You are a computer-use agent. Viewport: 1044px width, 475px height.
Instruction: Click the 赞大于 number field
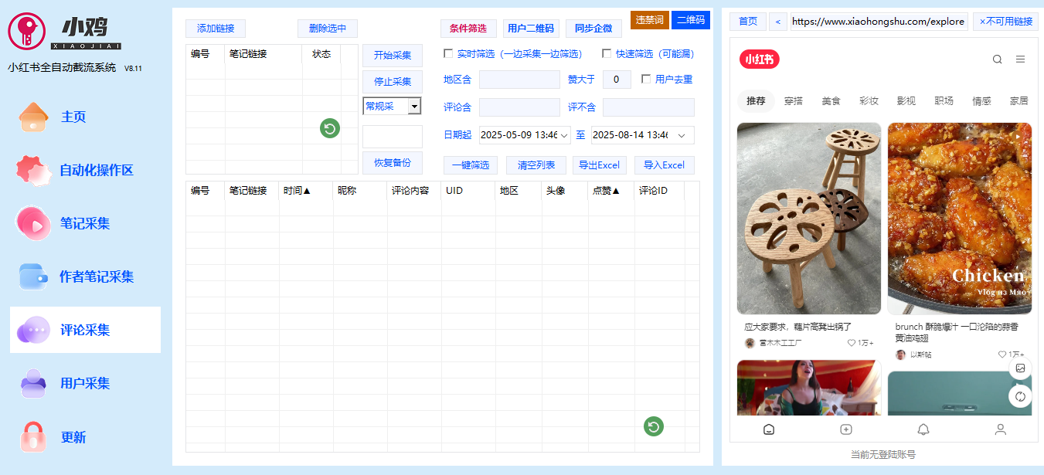click(x=617, y=80)
